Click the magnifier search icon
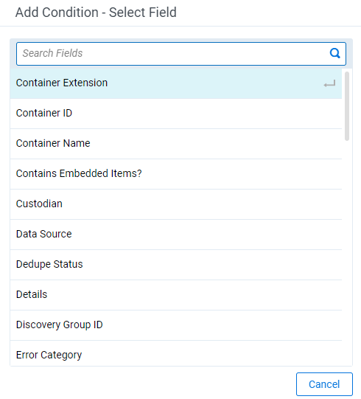361x399 pixels. point(334,53)
